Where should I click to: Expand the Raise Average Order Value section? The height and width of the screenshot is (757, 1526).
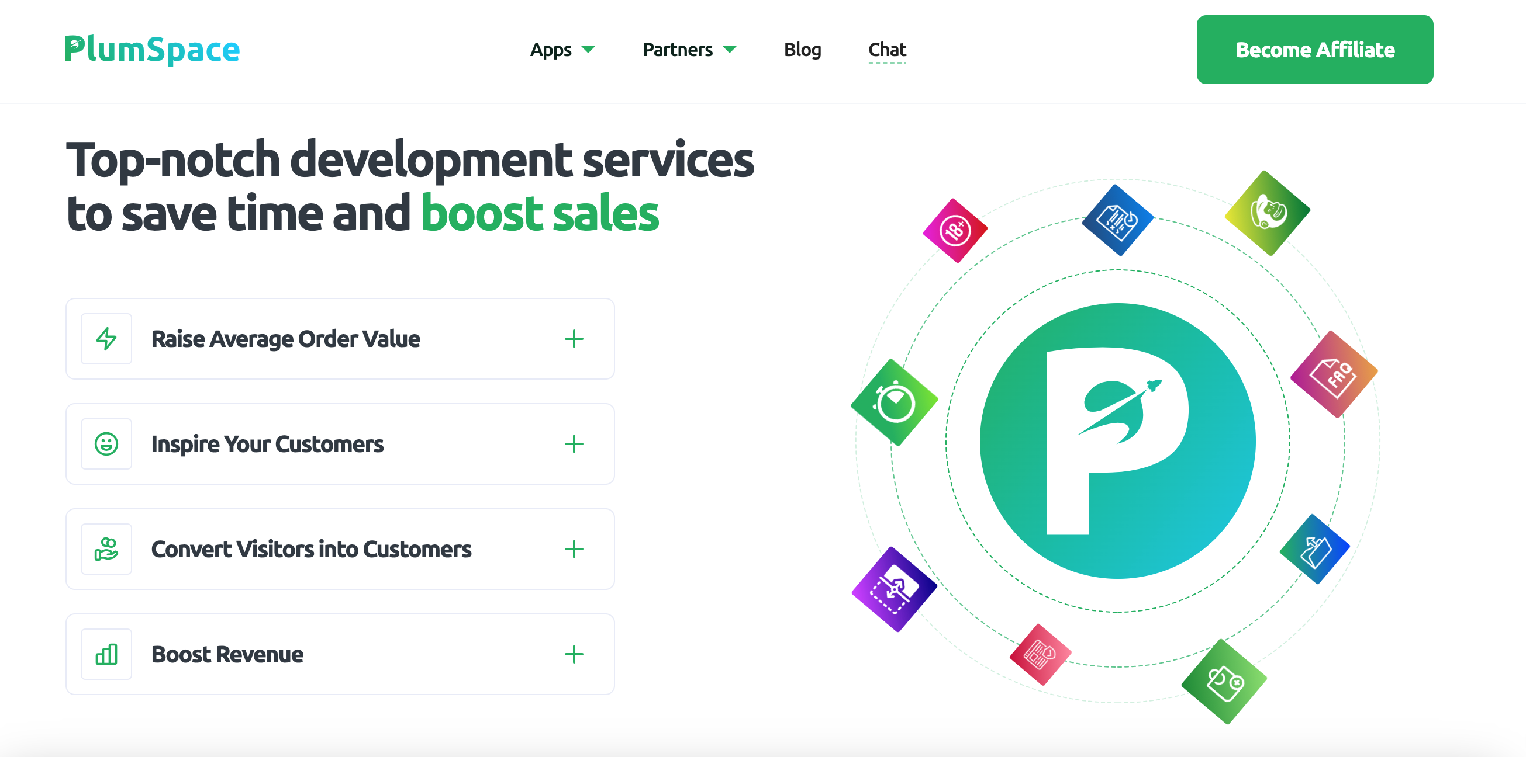[574, 339]
